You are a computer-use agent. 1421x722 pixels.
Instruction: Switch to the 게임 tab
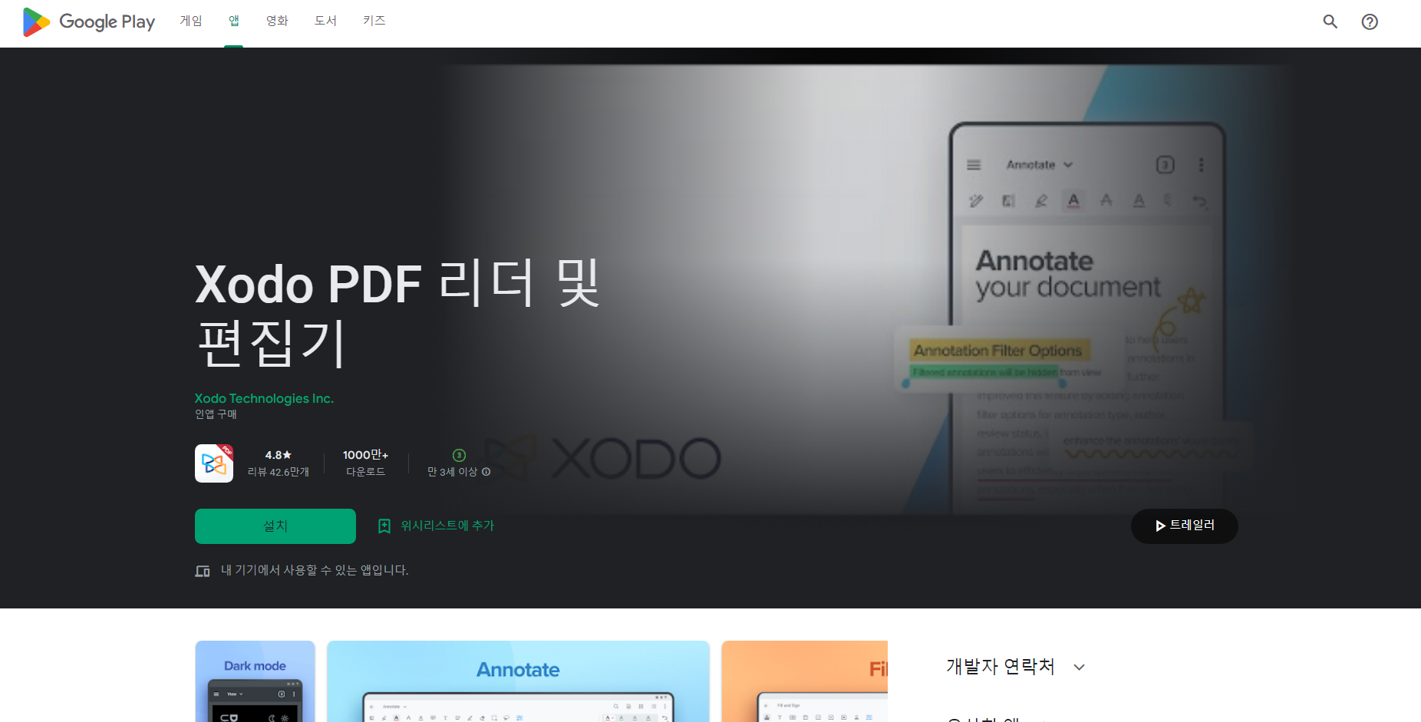coord(190,21)
